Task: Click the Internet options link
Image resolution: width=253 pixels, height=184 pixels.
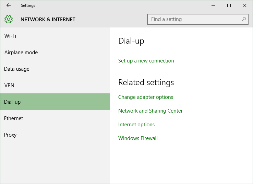Action: (136, 125)
